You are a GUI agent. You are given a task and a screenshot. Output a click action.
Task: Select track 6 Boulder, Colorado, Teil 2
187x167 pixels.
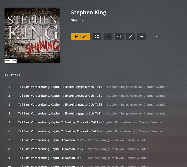[96, 131]
